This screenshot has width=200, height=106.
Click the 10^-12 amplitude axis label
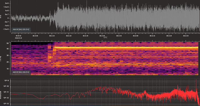pyautogui.click(x=6, y=98)
